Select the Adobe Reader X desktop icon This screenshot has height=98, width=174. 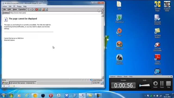tap(157, 59)
